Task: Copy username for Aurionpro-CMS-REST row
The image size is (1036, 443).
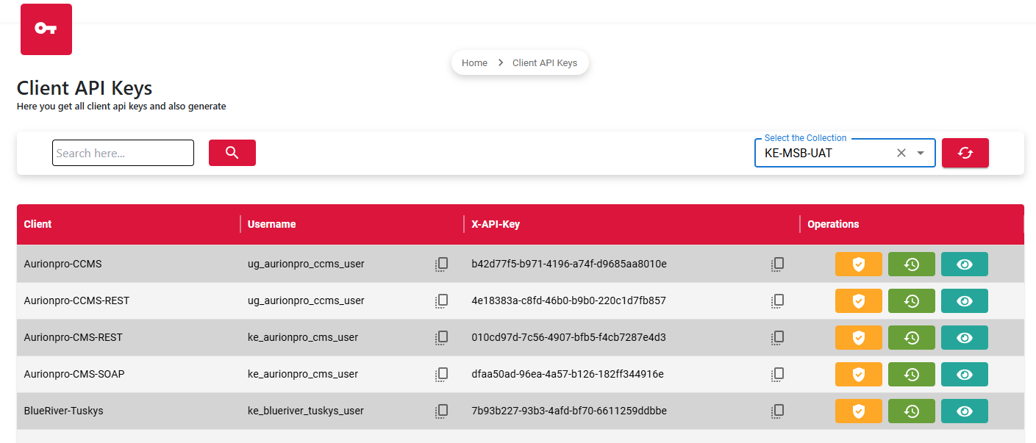Action: tap(442, 337)
